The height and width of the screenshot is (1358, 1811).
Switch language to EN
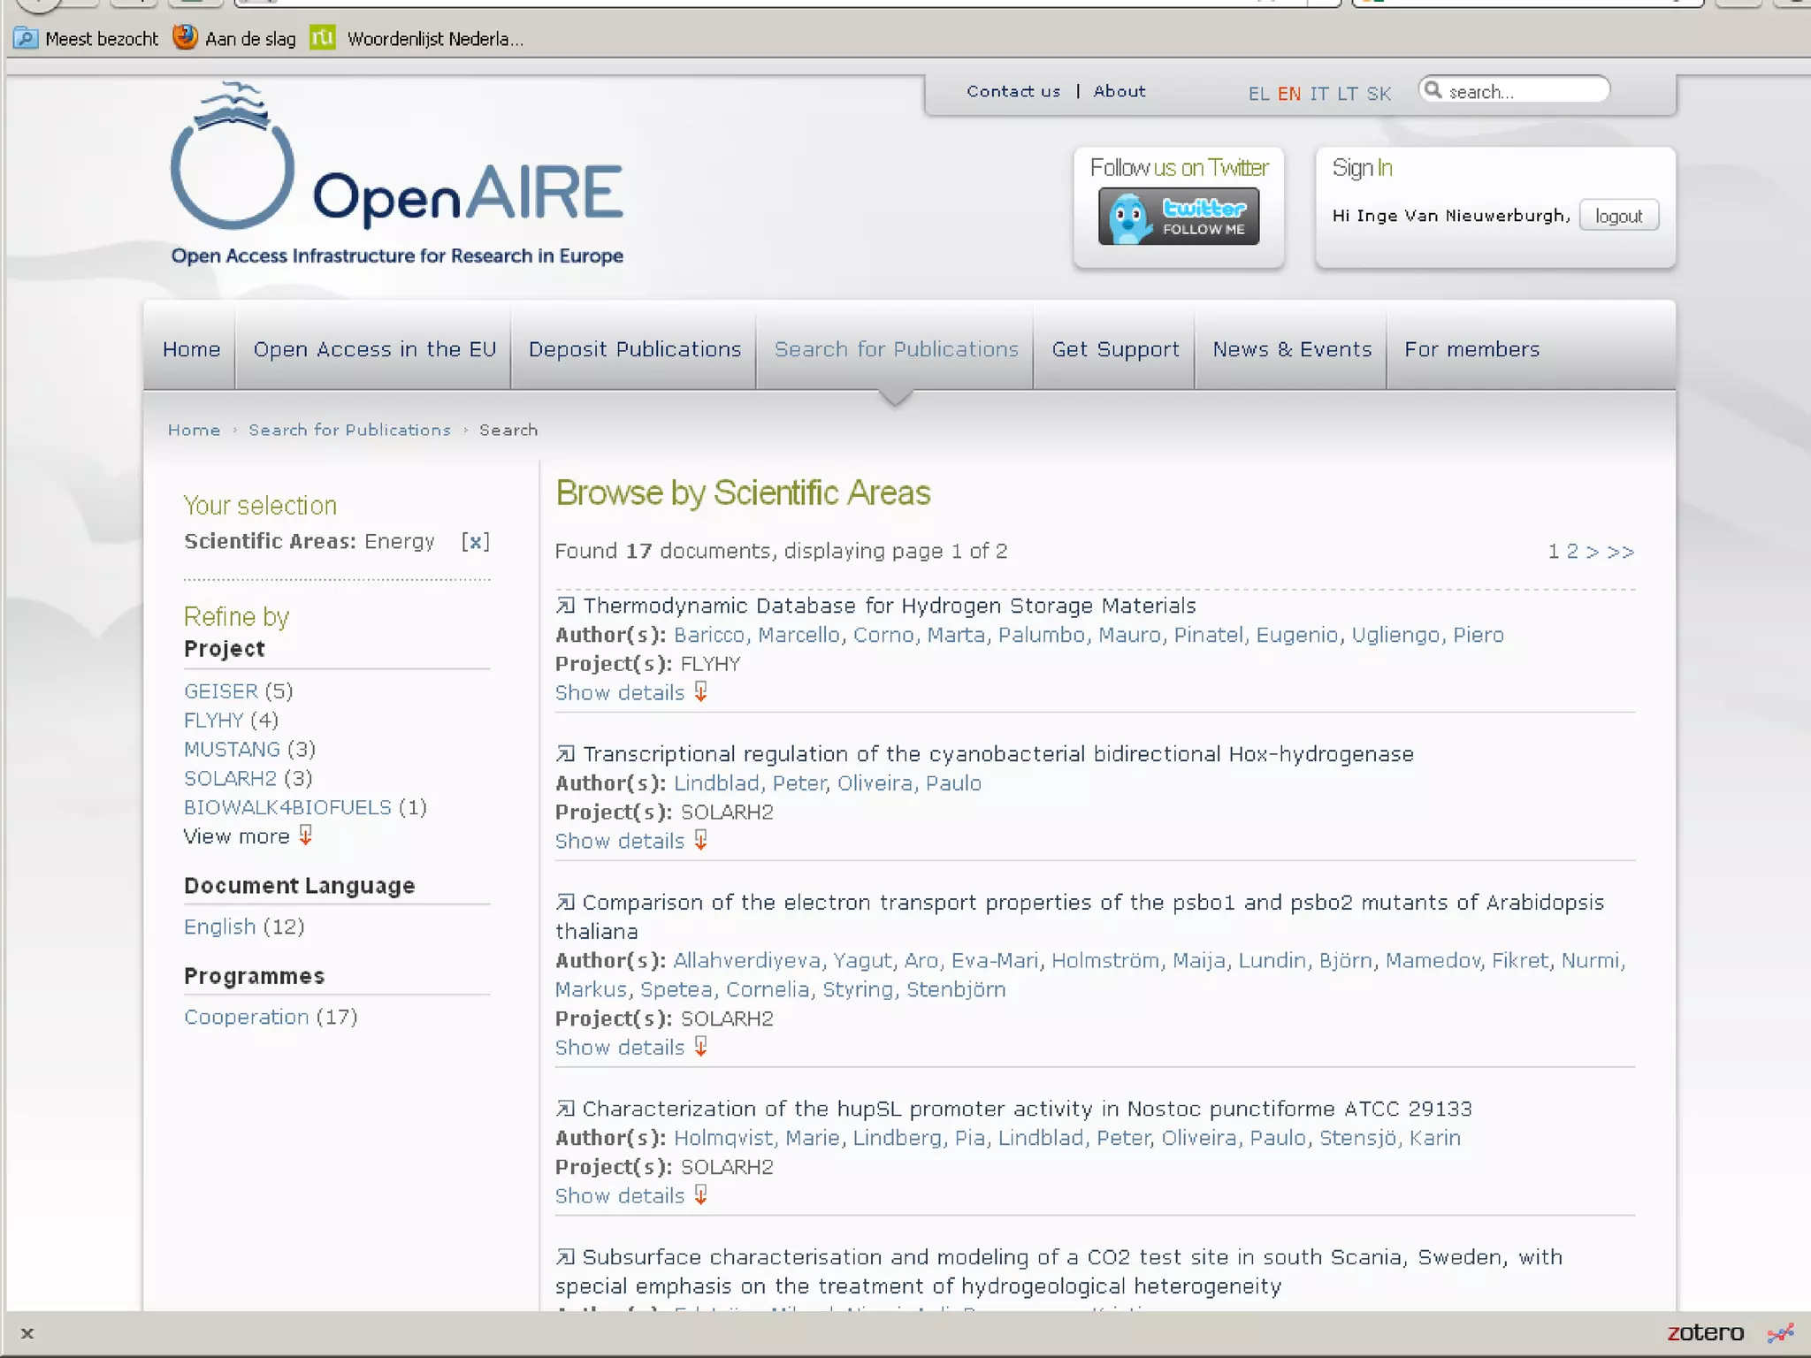[1288, 94]
